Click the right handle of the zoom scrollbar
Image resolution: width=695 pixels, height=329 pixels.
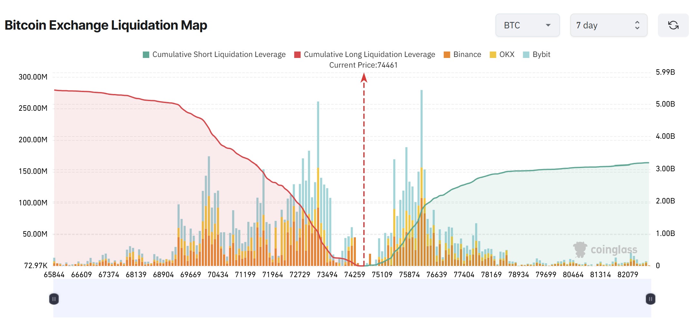click(x=651, y=299)
